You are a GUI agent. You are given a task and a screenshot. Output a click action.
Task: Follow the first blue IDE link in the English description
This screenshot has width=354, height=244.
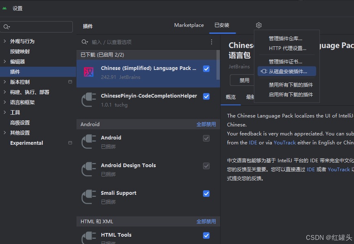(x=253, y=143)
